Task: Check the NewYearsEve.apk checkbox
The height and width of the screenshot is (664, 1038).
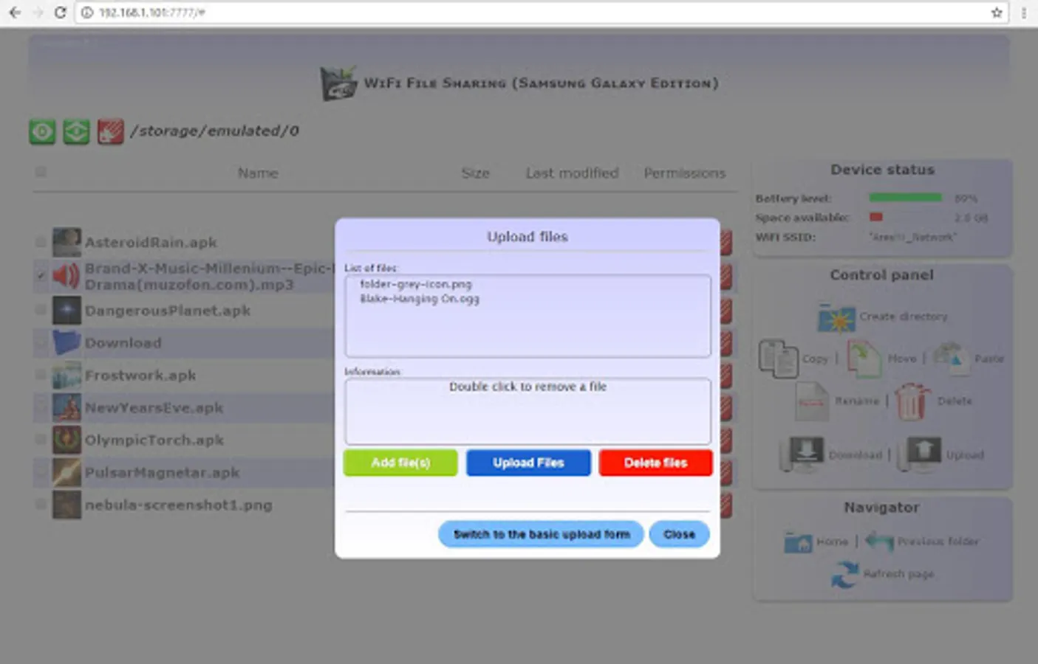Action: (41, 407)
